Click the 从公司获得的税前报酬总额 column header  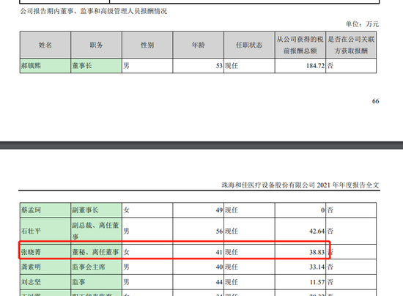coord(300,45)
